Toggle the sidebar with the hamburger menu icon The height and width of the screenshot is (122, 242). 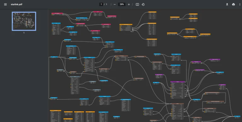(x=5, y=4)
